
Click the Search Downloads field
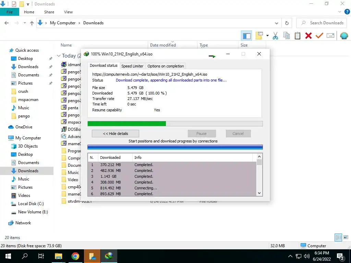pyautogui.click(x=322, y=23)
